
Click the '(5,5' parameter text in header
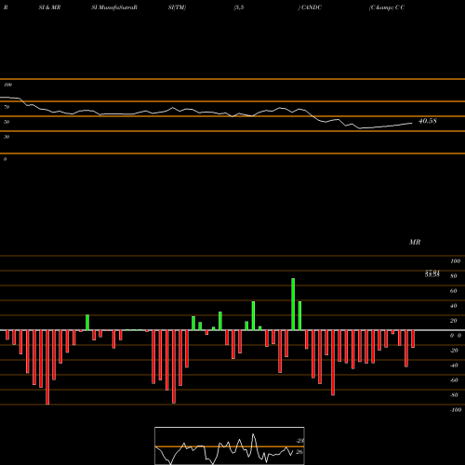coord(239,7)
